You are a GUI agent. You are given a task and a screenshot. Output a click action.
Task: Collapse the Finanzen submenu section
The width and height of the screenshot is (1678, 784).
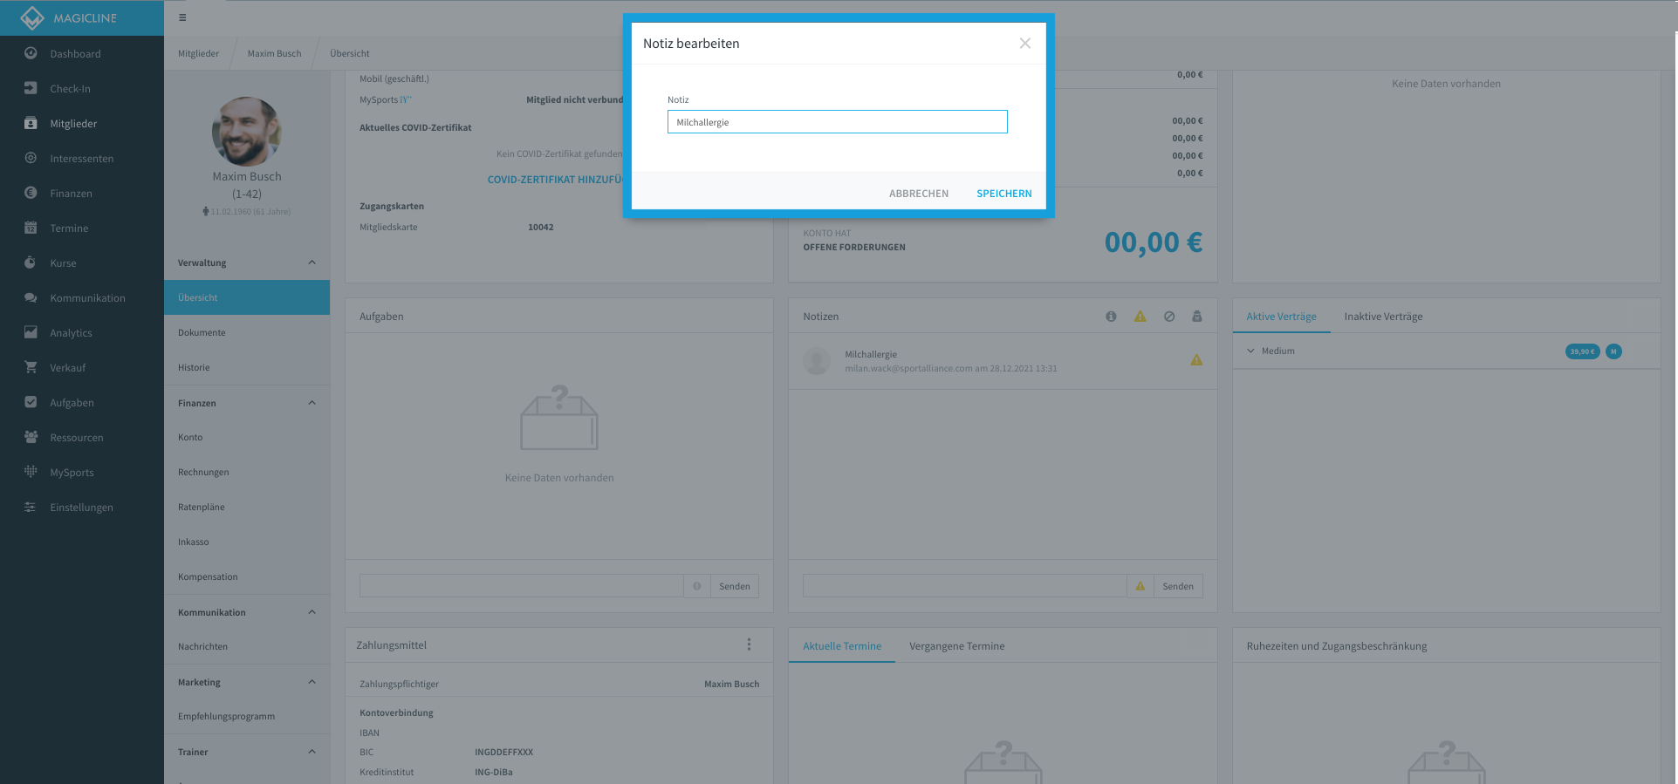pos(312,403)
